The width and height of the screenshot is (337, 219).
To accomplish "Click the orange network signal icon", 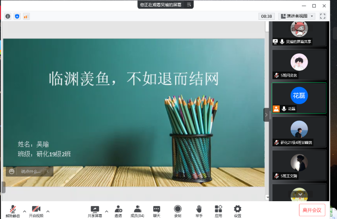I will tap(26, 16).
